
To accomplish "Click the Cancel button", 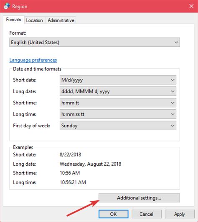I will coord(146,214).
